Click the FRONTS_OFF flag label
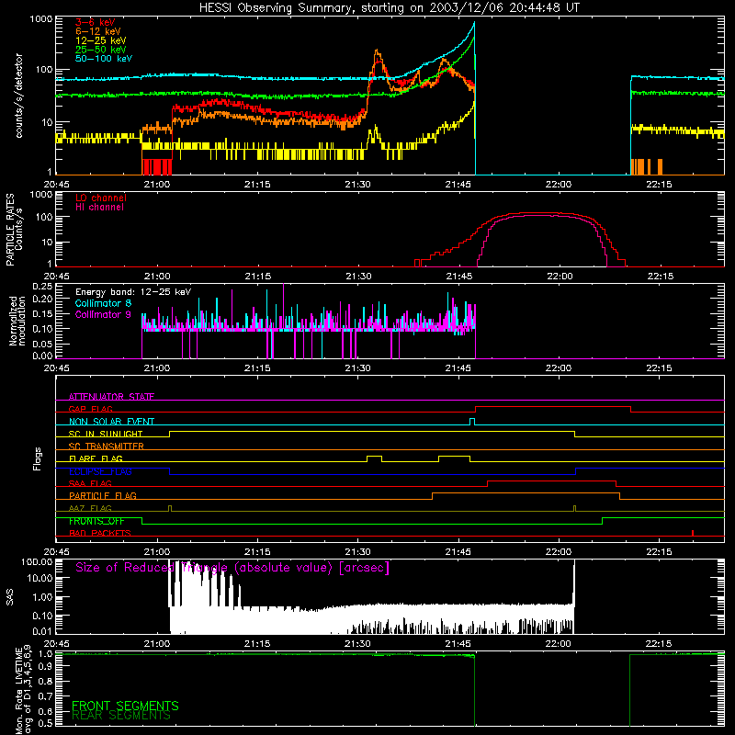Viewport: 735px width, 735px height. 96,521
